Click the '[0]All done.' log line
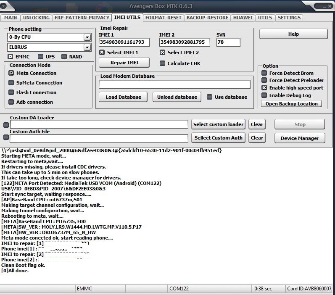The height and width of the screenshot is (295, 335). coord(15,271)
